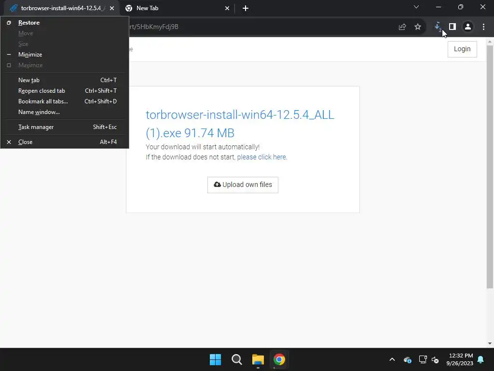Show hidden system tray icons
This screenshot has height=371, width=494.
(x=392, y=359)
